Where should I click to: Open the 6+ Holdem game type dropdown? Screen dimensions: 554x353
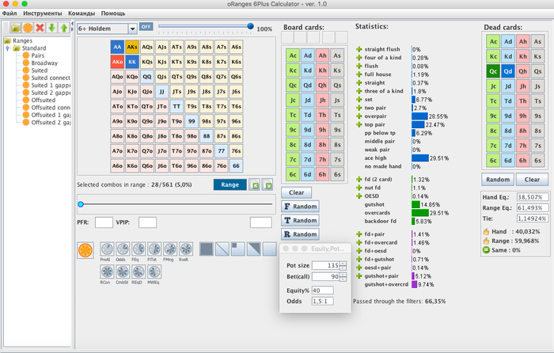click(132, 28)
